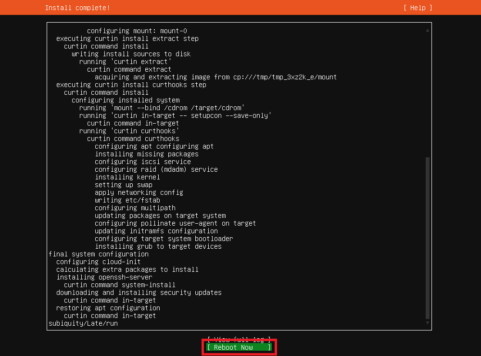Select the 'setting up swap' log entry
The image size is (481, 356).
point(125,185)
